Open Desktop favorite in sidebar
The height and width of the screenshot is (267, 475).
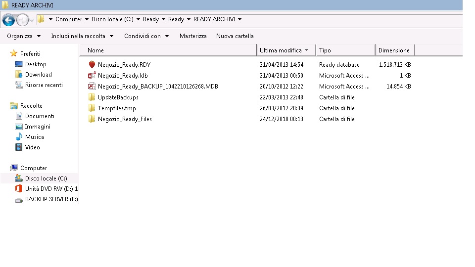coord(36,64)
